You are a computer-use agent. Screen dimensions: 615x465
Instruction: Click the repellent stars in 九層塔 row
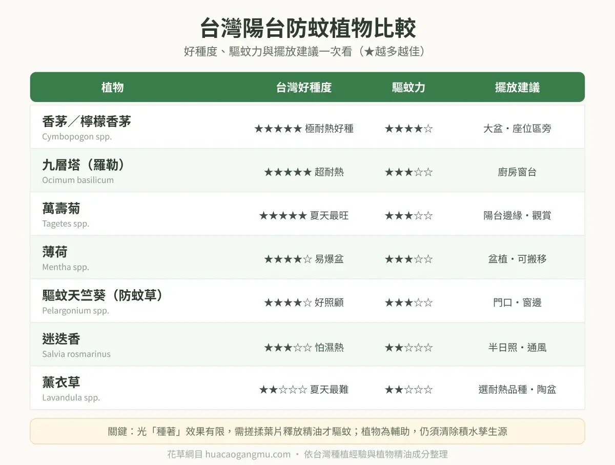point(408,172)
